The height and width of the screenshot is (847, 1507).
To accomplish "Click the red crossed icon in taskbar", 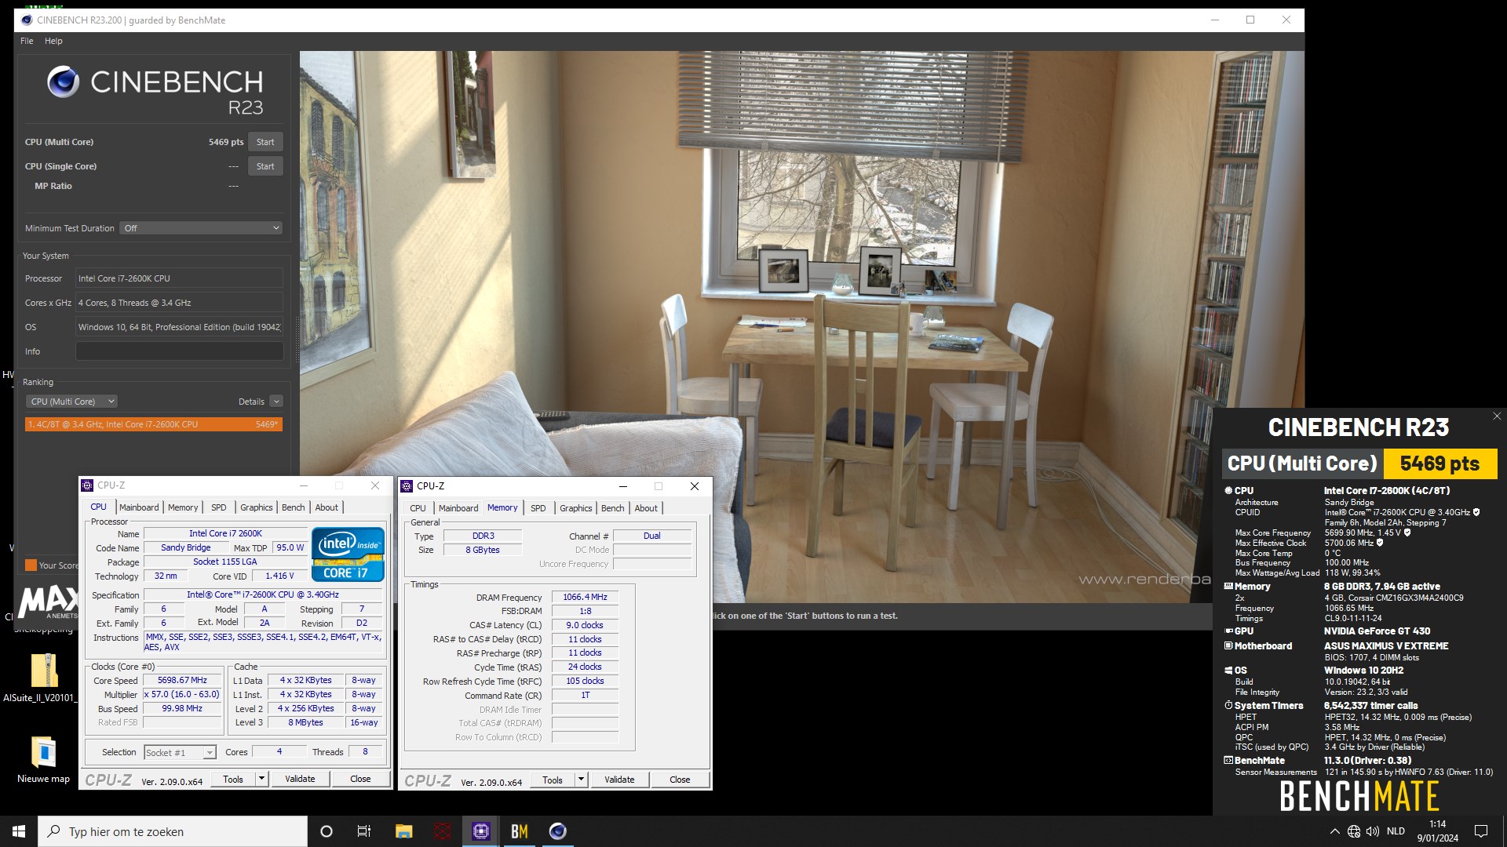I will pos(443,831).
